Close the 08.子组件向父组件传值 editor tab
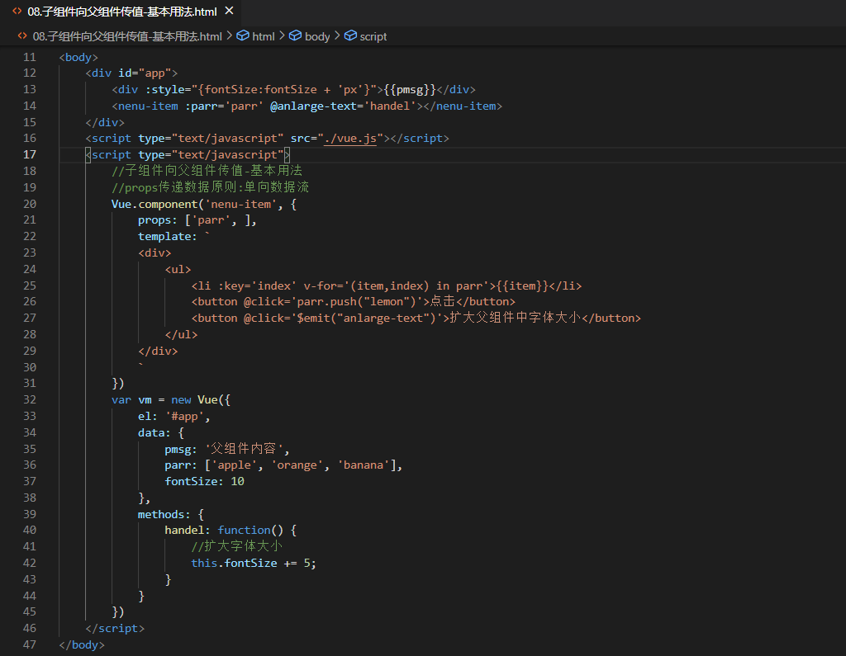This screenshot has height=656, width=846. tap(230, 12)
